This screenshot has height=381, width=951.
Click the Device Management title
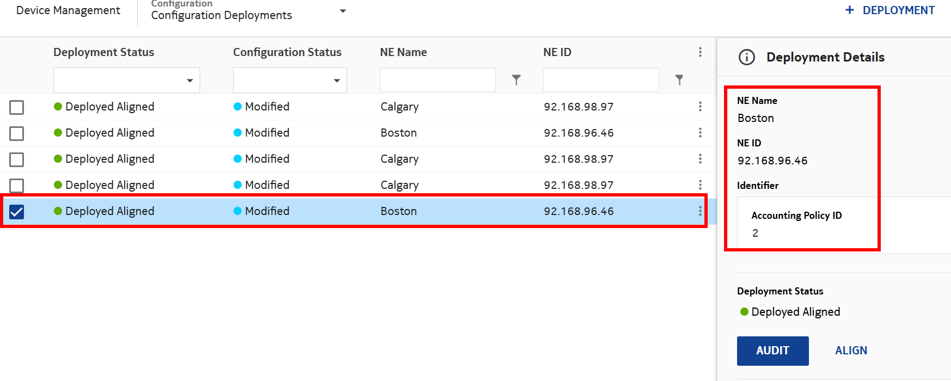pos(68,10)
